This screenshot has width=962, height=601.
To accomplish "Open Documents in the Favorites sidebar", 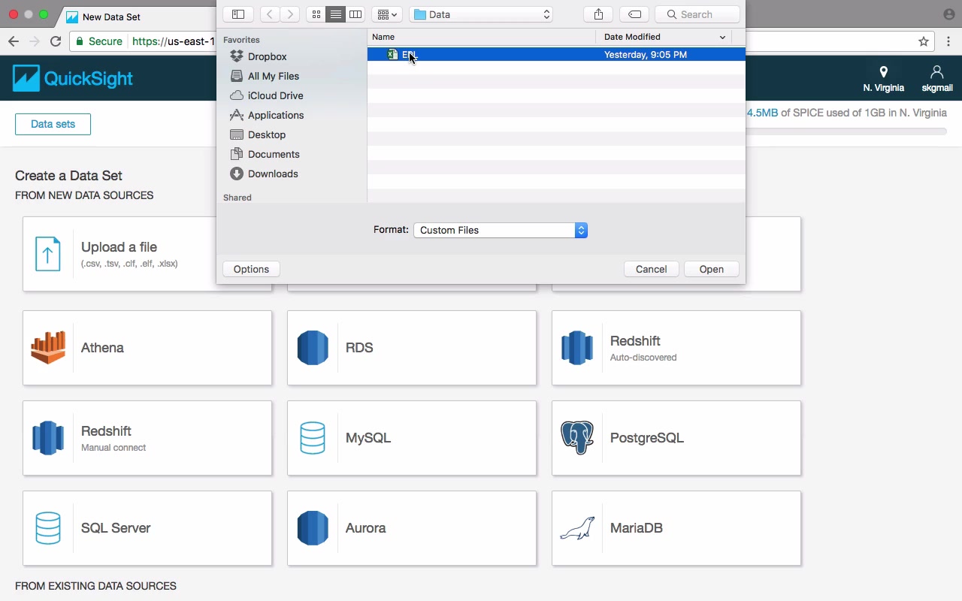I will click(274, 154).
